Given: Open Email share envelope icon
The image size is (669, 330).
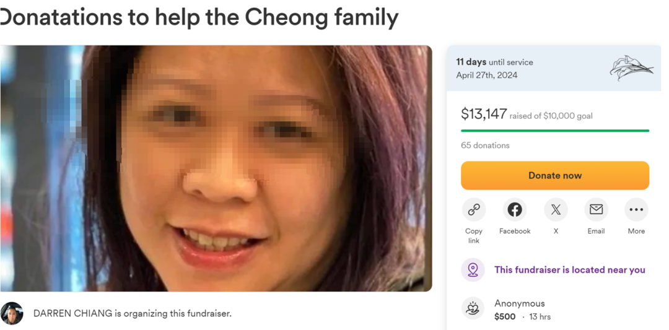Looking at the screenshot, I should tap(596, 210).
